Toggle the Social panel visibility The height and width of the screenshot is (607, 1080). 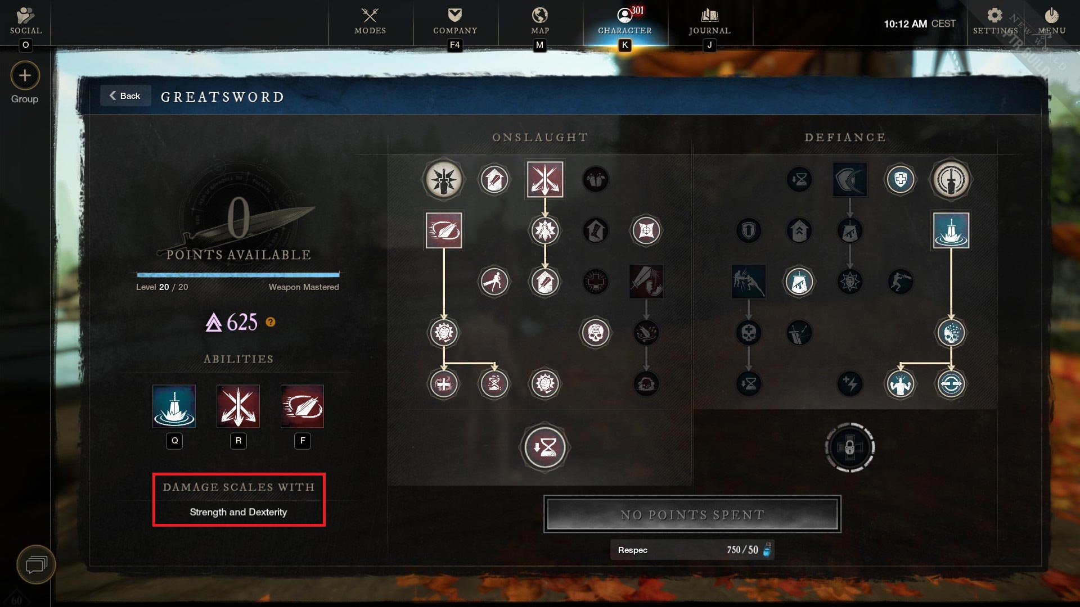click(25, 20)
